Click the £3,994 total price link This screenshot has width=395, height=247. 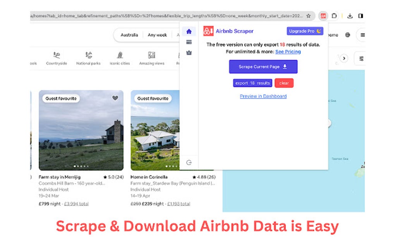coord(76,204)
